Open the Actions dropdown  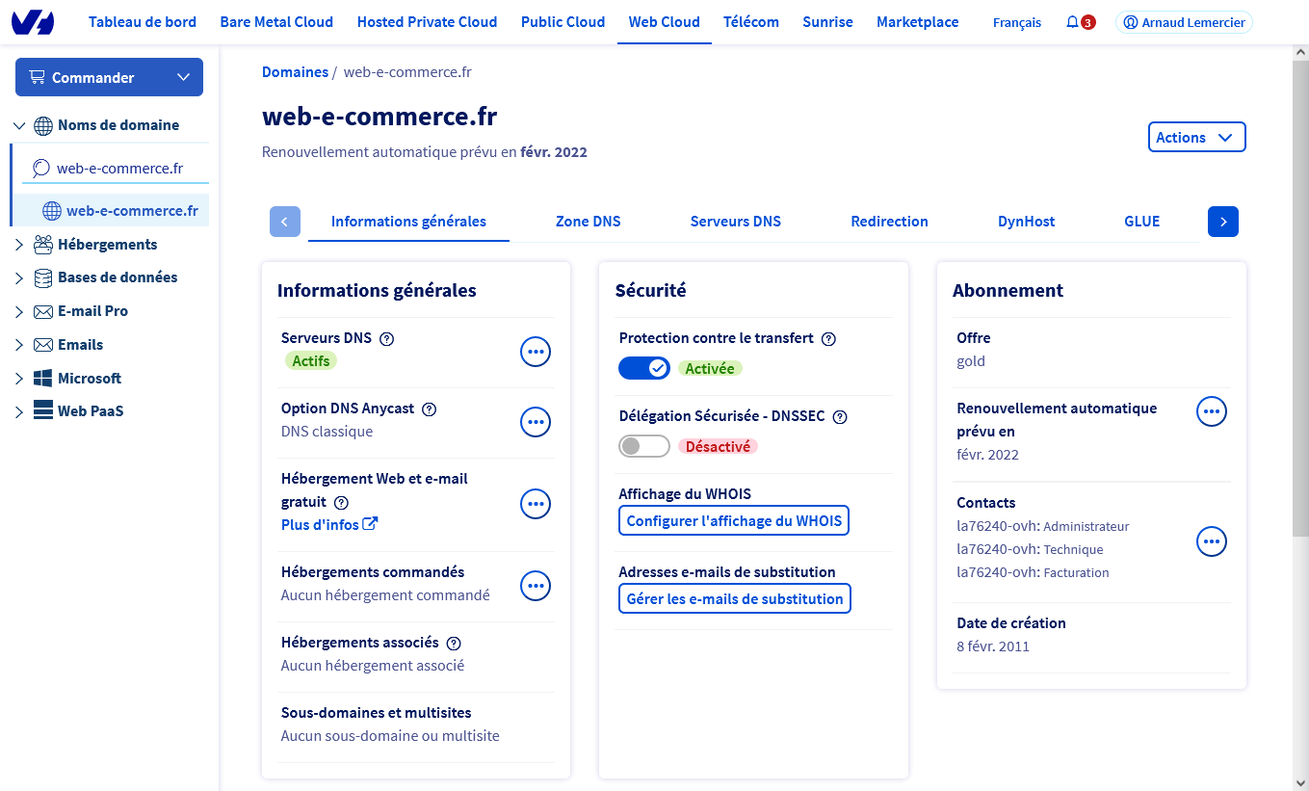tap(1196, 138)
